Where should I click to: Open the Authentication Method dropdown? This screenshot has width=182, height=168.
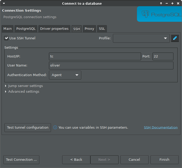click(65, 75)
